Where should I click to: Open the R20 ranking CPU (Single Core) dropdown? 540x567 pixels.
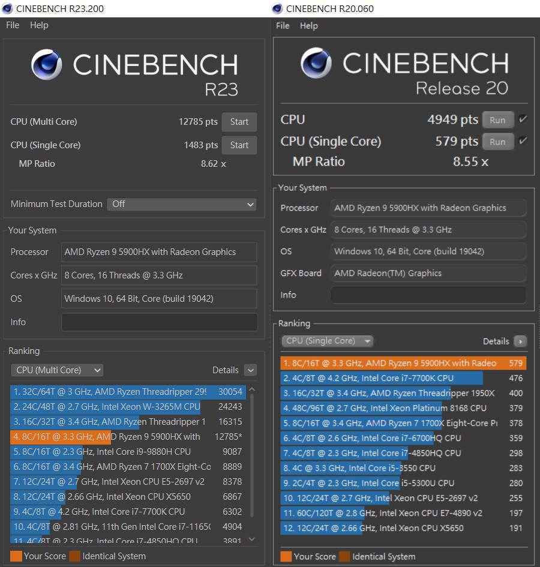click(x=327, y=341)
